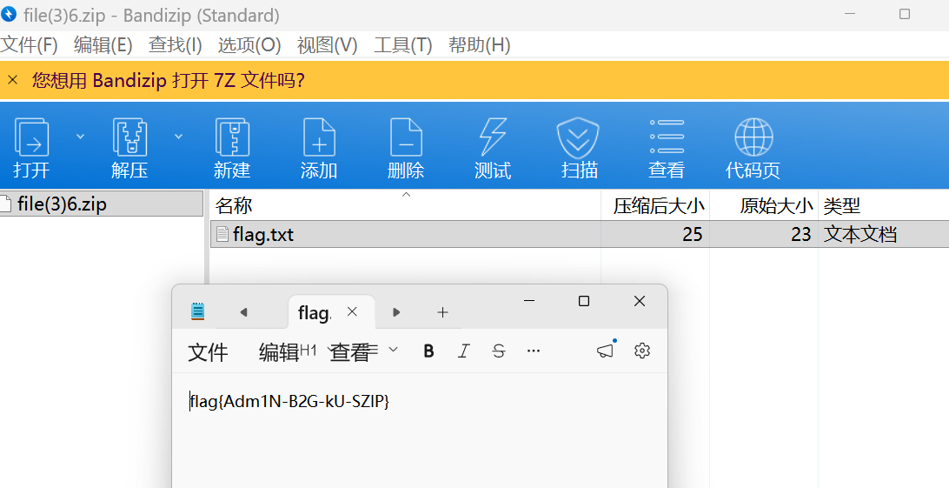The image size is (949, 488).
Task: Open the Notepad 文件 menu
Action: pos(208,351)
